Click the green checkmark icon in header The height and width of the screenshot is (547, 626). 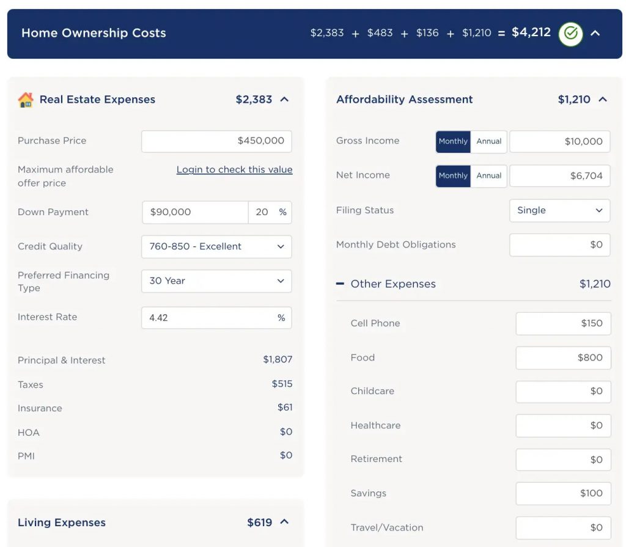coord(570,34)
